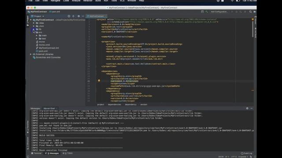Open the VCS menu in menu bar
Image resolution: width=282 pixels, height=158 pixels.
click(122, 1)
